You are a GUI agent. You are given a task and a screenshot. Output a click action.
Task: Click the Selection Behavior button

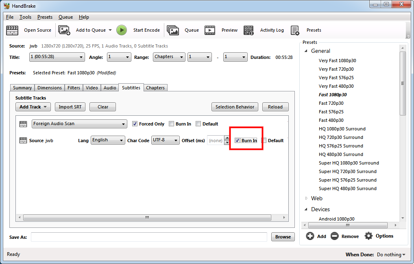point(235,107)
